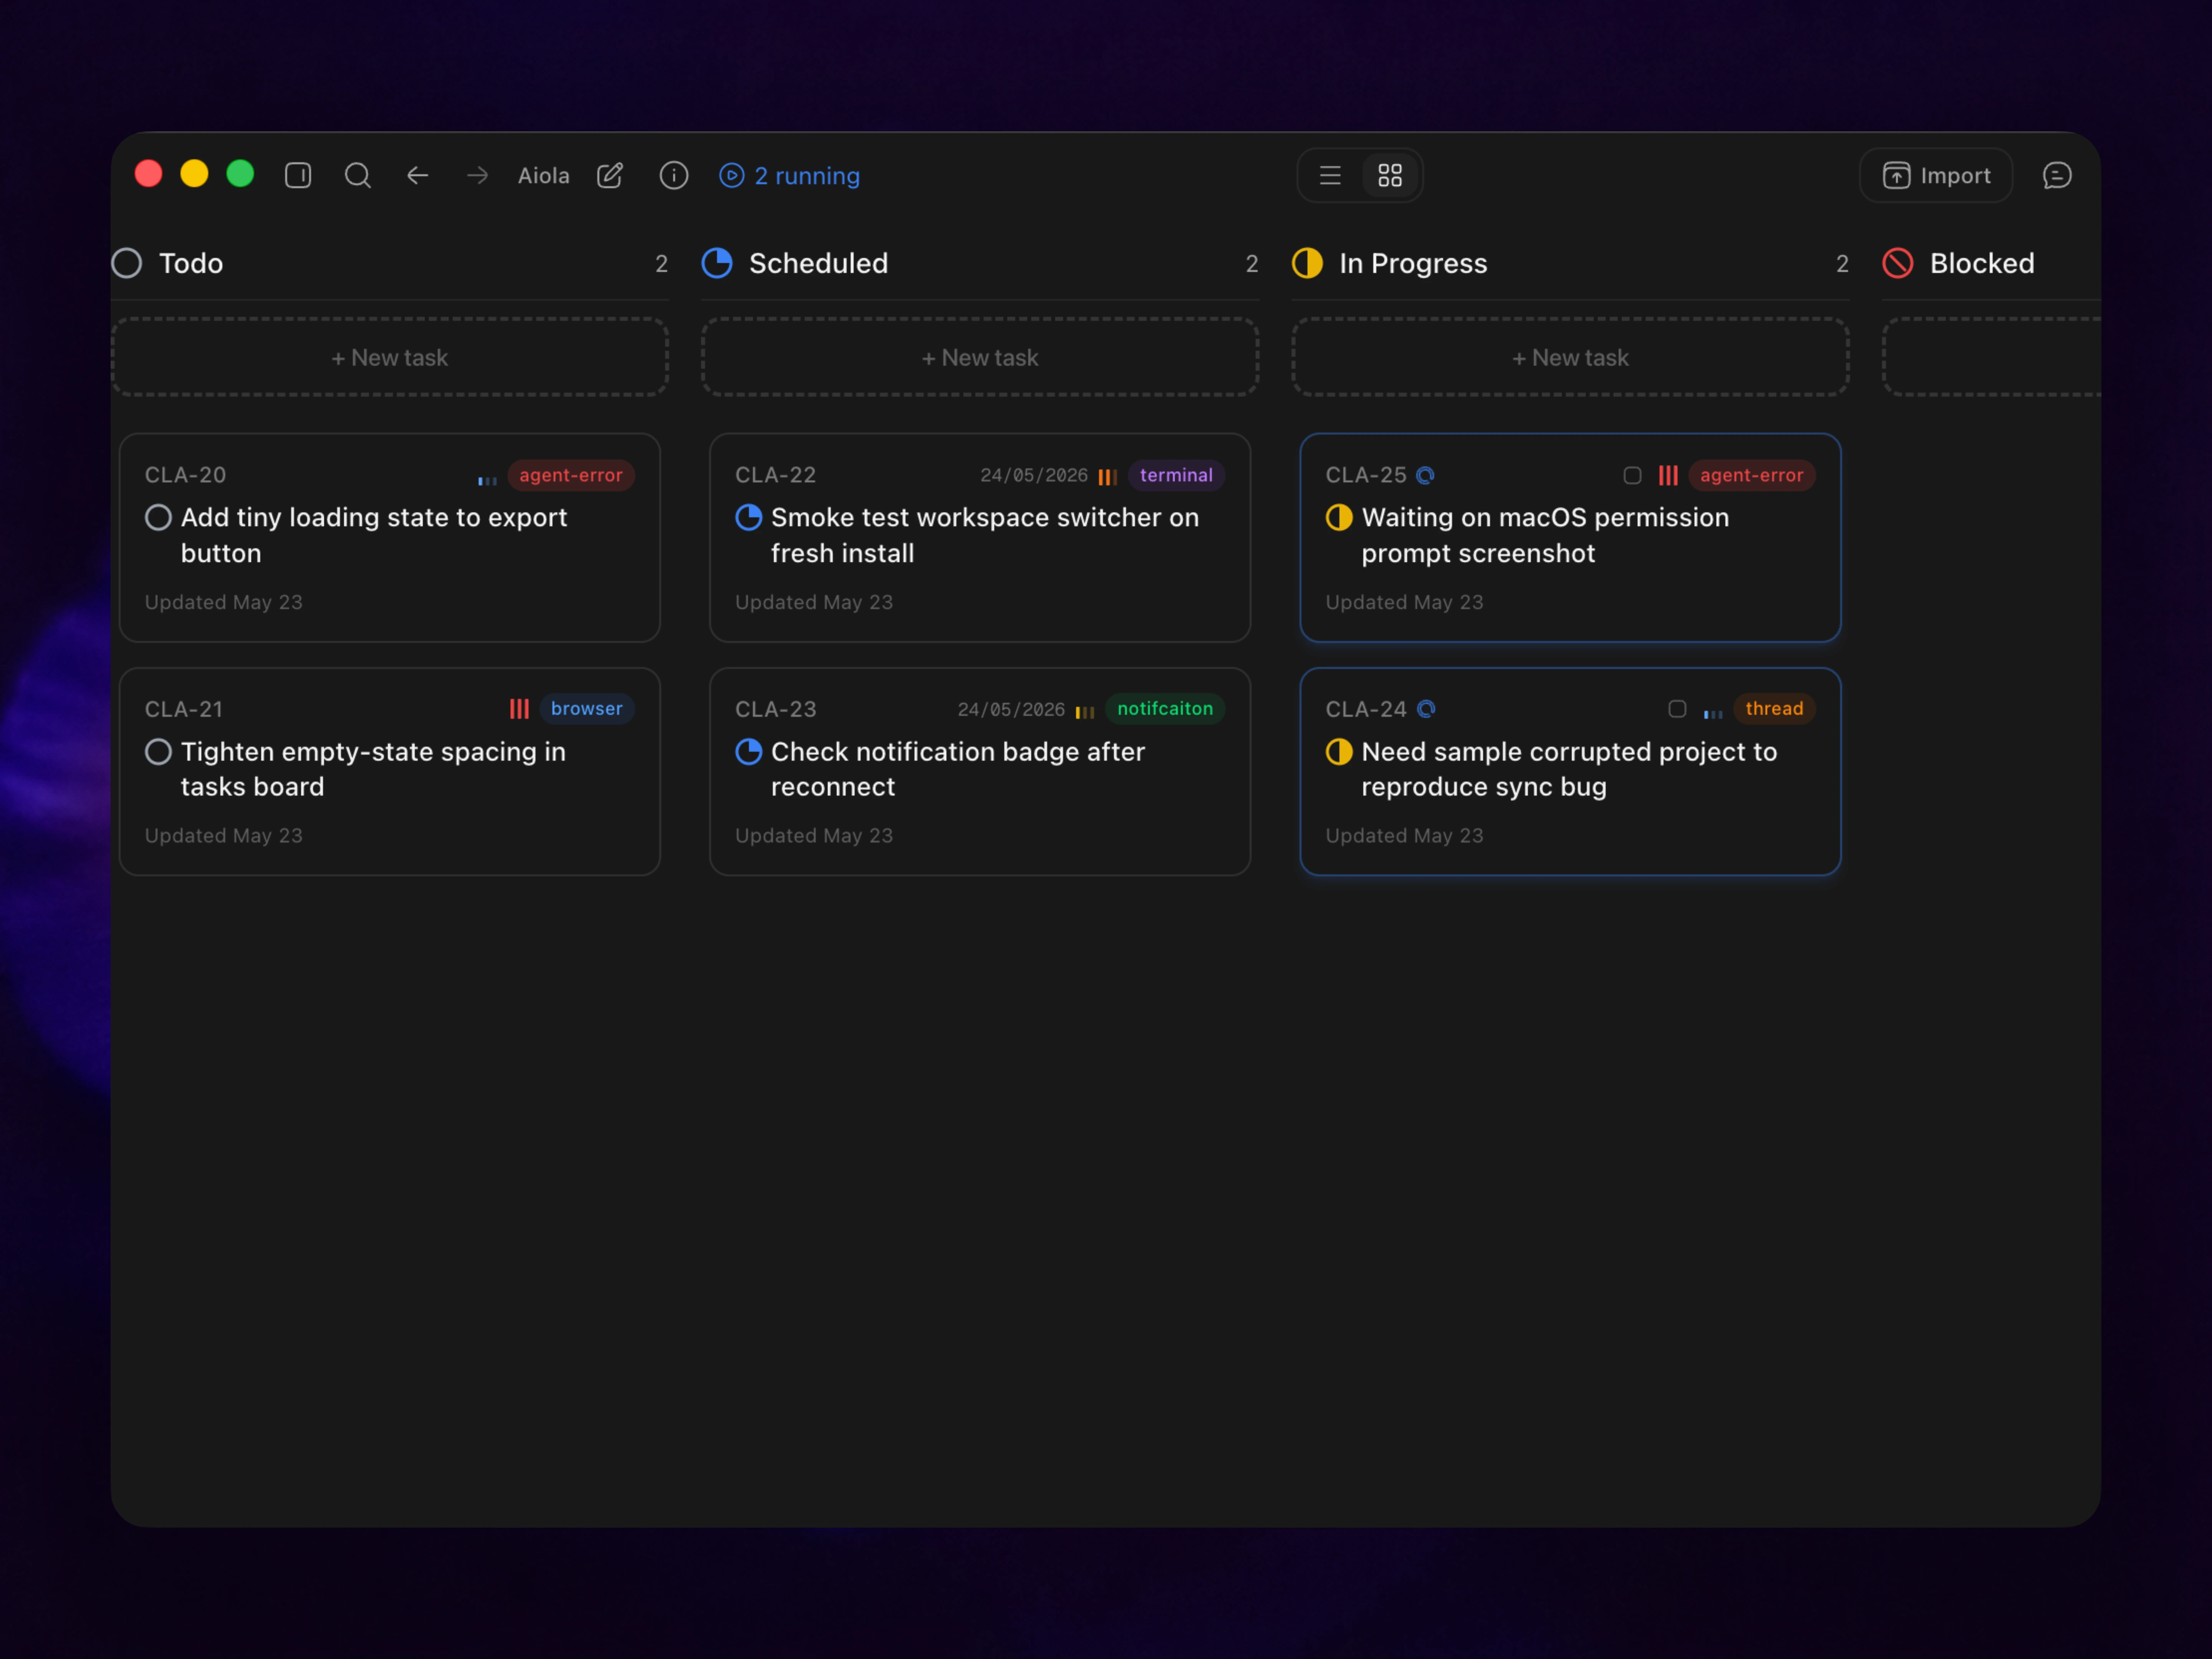Go back with the left arrow
The height and width of the screenshot is (1659, 2212).
coord(418,176)
